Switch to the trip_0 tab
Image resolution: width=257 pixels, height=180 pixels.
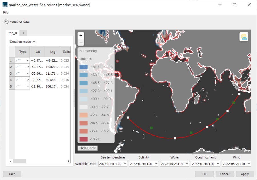(13, 33)
